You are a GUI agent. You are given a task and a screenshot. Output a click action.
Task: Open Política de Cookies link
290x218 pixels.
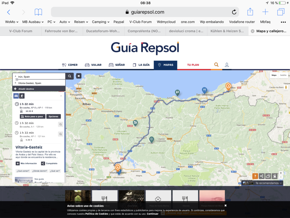(97, 214)
